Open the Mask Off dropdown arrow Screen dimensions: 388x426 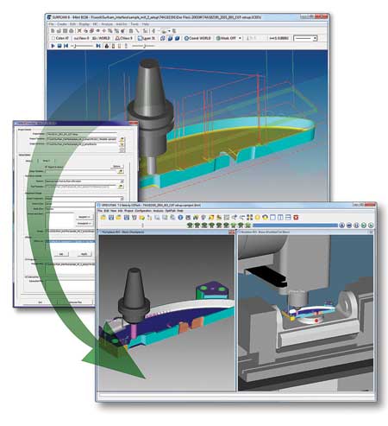click(240, 38)
